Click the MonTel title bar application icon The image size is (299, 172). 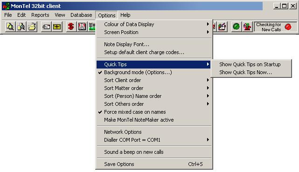(x=6, y=6)
